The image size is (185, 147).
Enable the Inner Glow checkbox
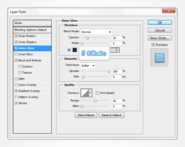[x=16, y=54]
